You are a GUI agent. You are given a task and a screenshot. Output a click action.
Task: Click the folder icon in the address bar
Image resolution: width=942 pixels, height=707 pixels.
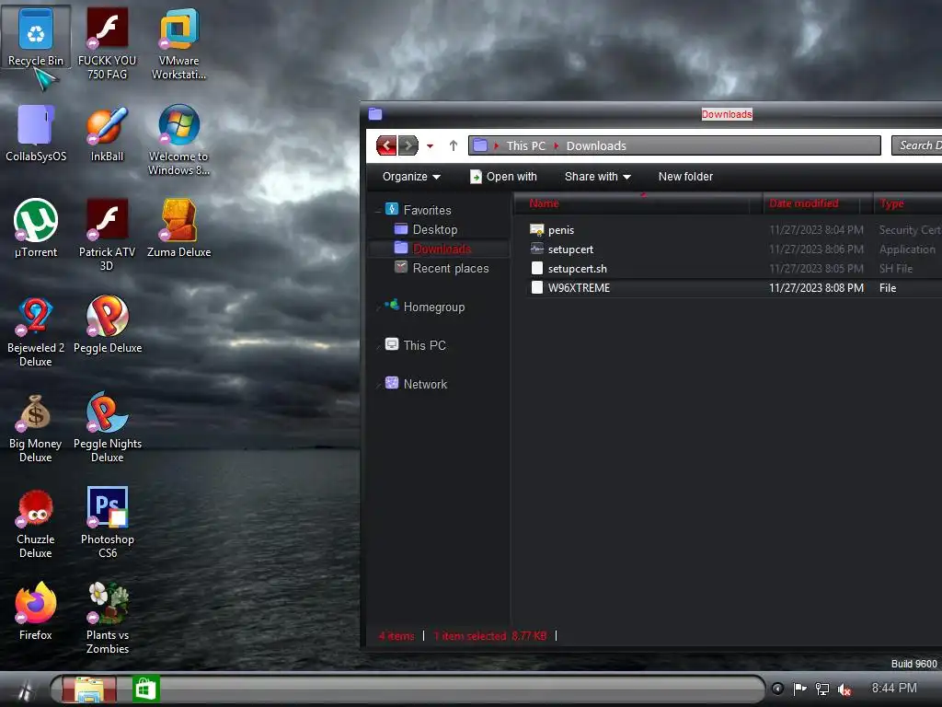(x=480, y=145)
